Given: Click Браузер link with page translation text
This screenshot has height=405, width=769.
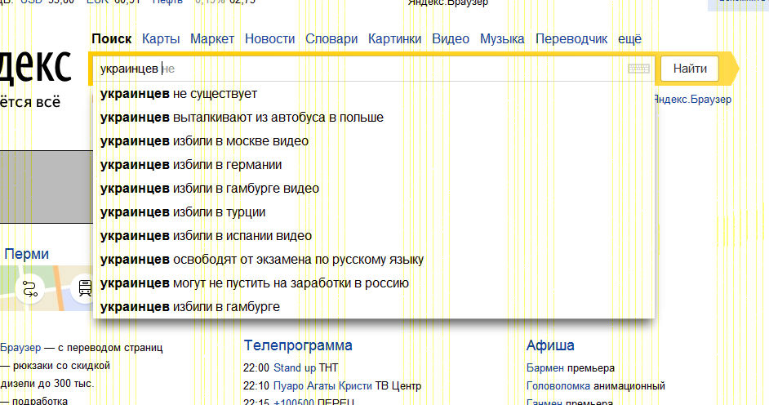Looking at the screenshot, I should click(20, 348).
